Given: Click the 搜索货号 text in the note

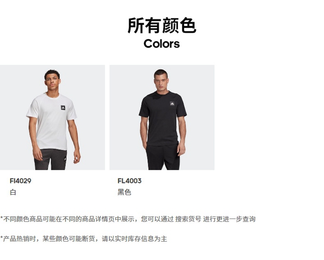Looking at the screenshot, I should (188, 219).
